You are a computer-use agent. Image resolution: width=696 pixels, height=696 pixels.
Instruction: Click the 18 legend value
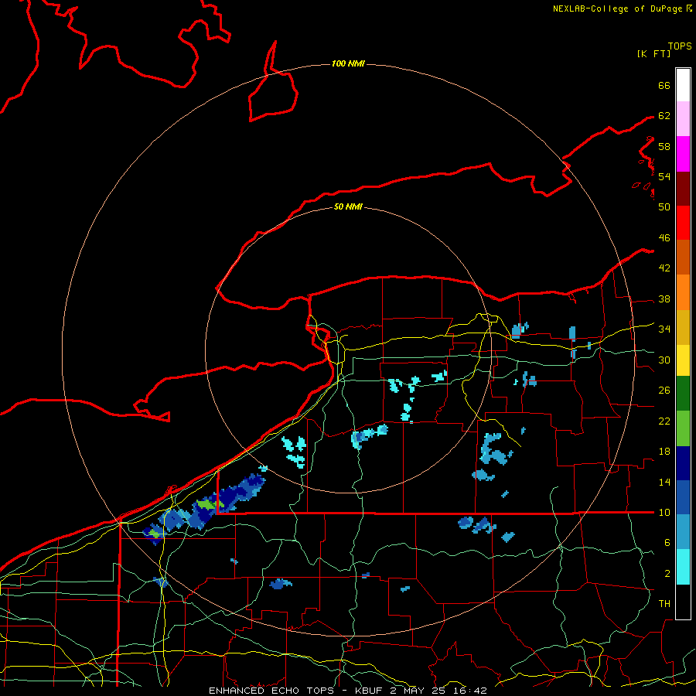click(664, 452)
